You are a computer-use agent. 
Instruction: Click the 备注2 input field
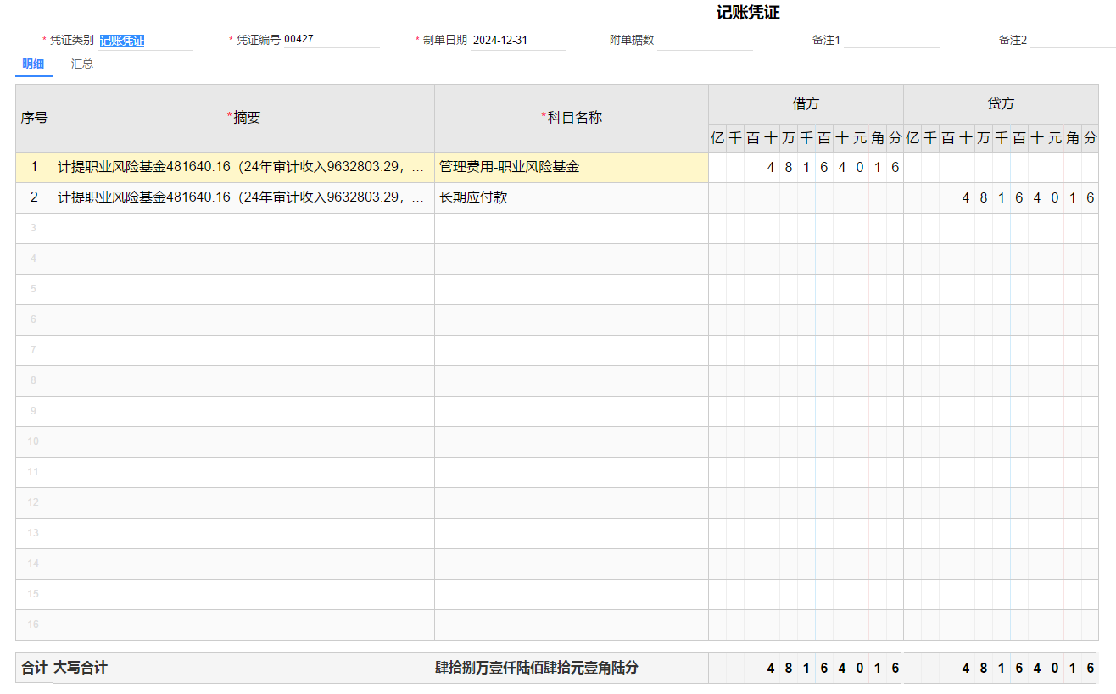click(x=1070, y=41)
